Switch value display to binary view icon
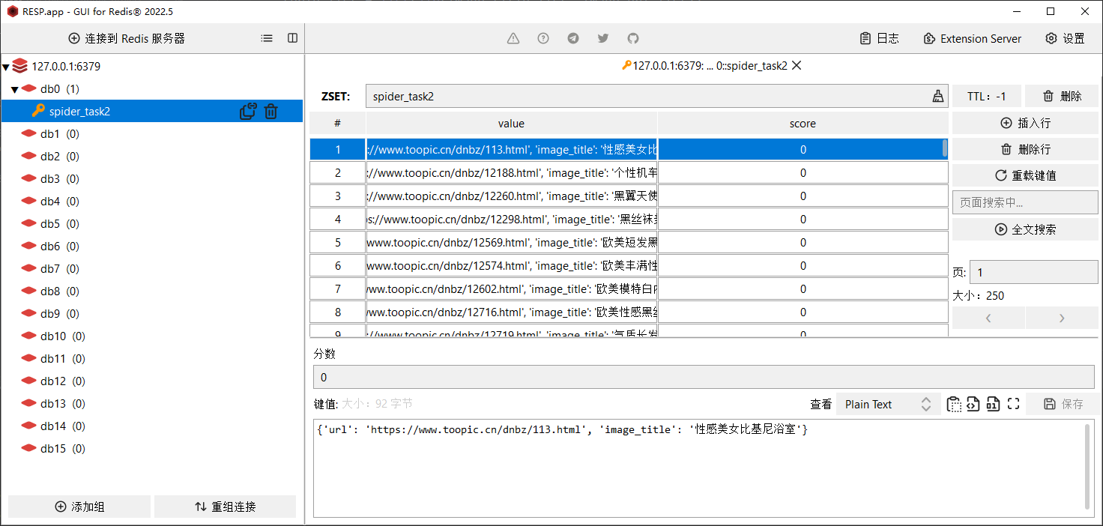1103x526 pixels. (x=993, y=404)
